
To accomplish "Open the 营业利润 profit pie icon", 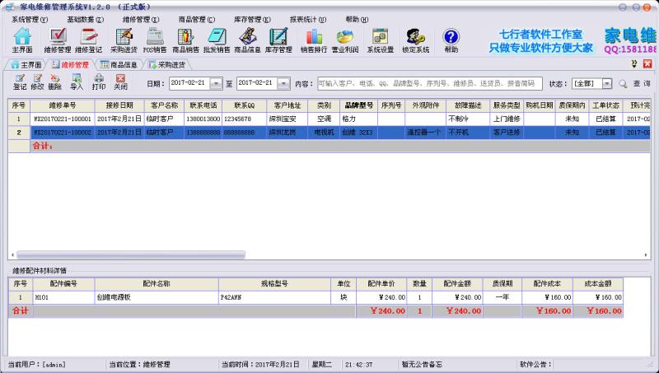I will point(345,40).
